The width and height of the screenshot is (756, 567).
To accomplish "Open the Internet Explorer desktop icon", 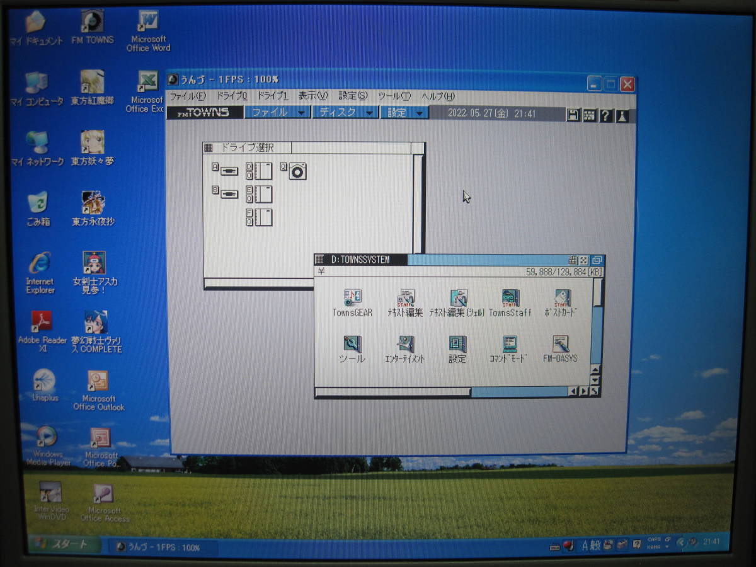I will (x=40, y=273).
